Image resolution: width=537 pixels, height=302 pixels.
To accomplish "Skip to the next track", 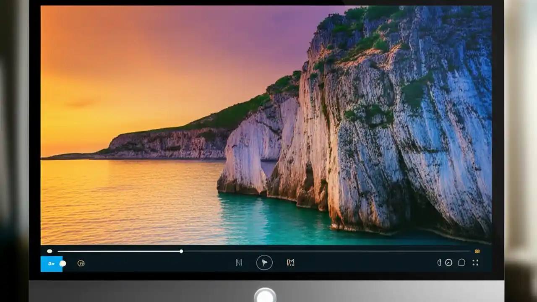I will click(291, 263).
